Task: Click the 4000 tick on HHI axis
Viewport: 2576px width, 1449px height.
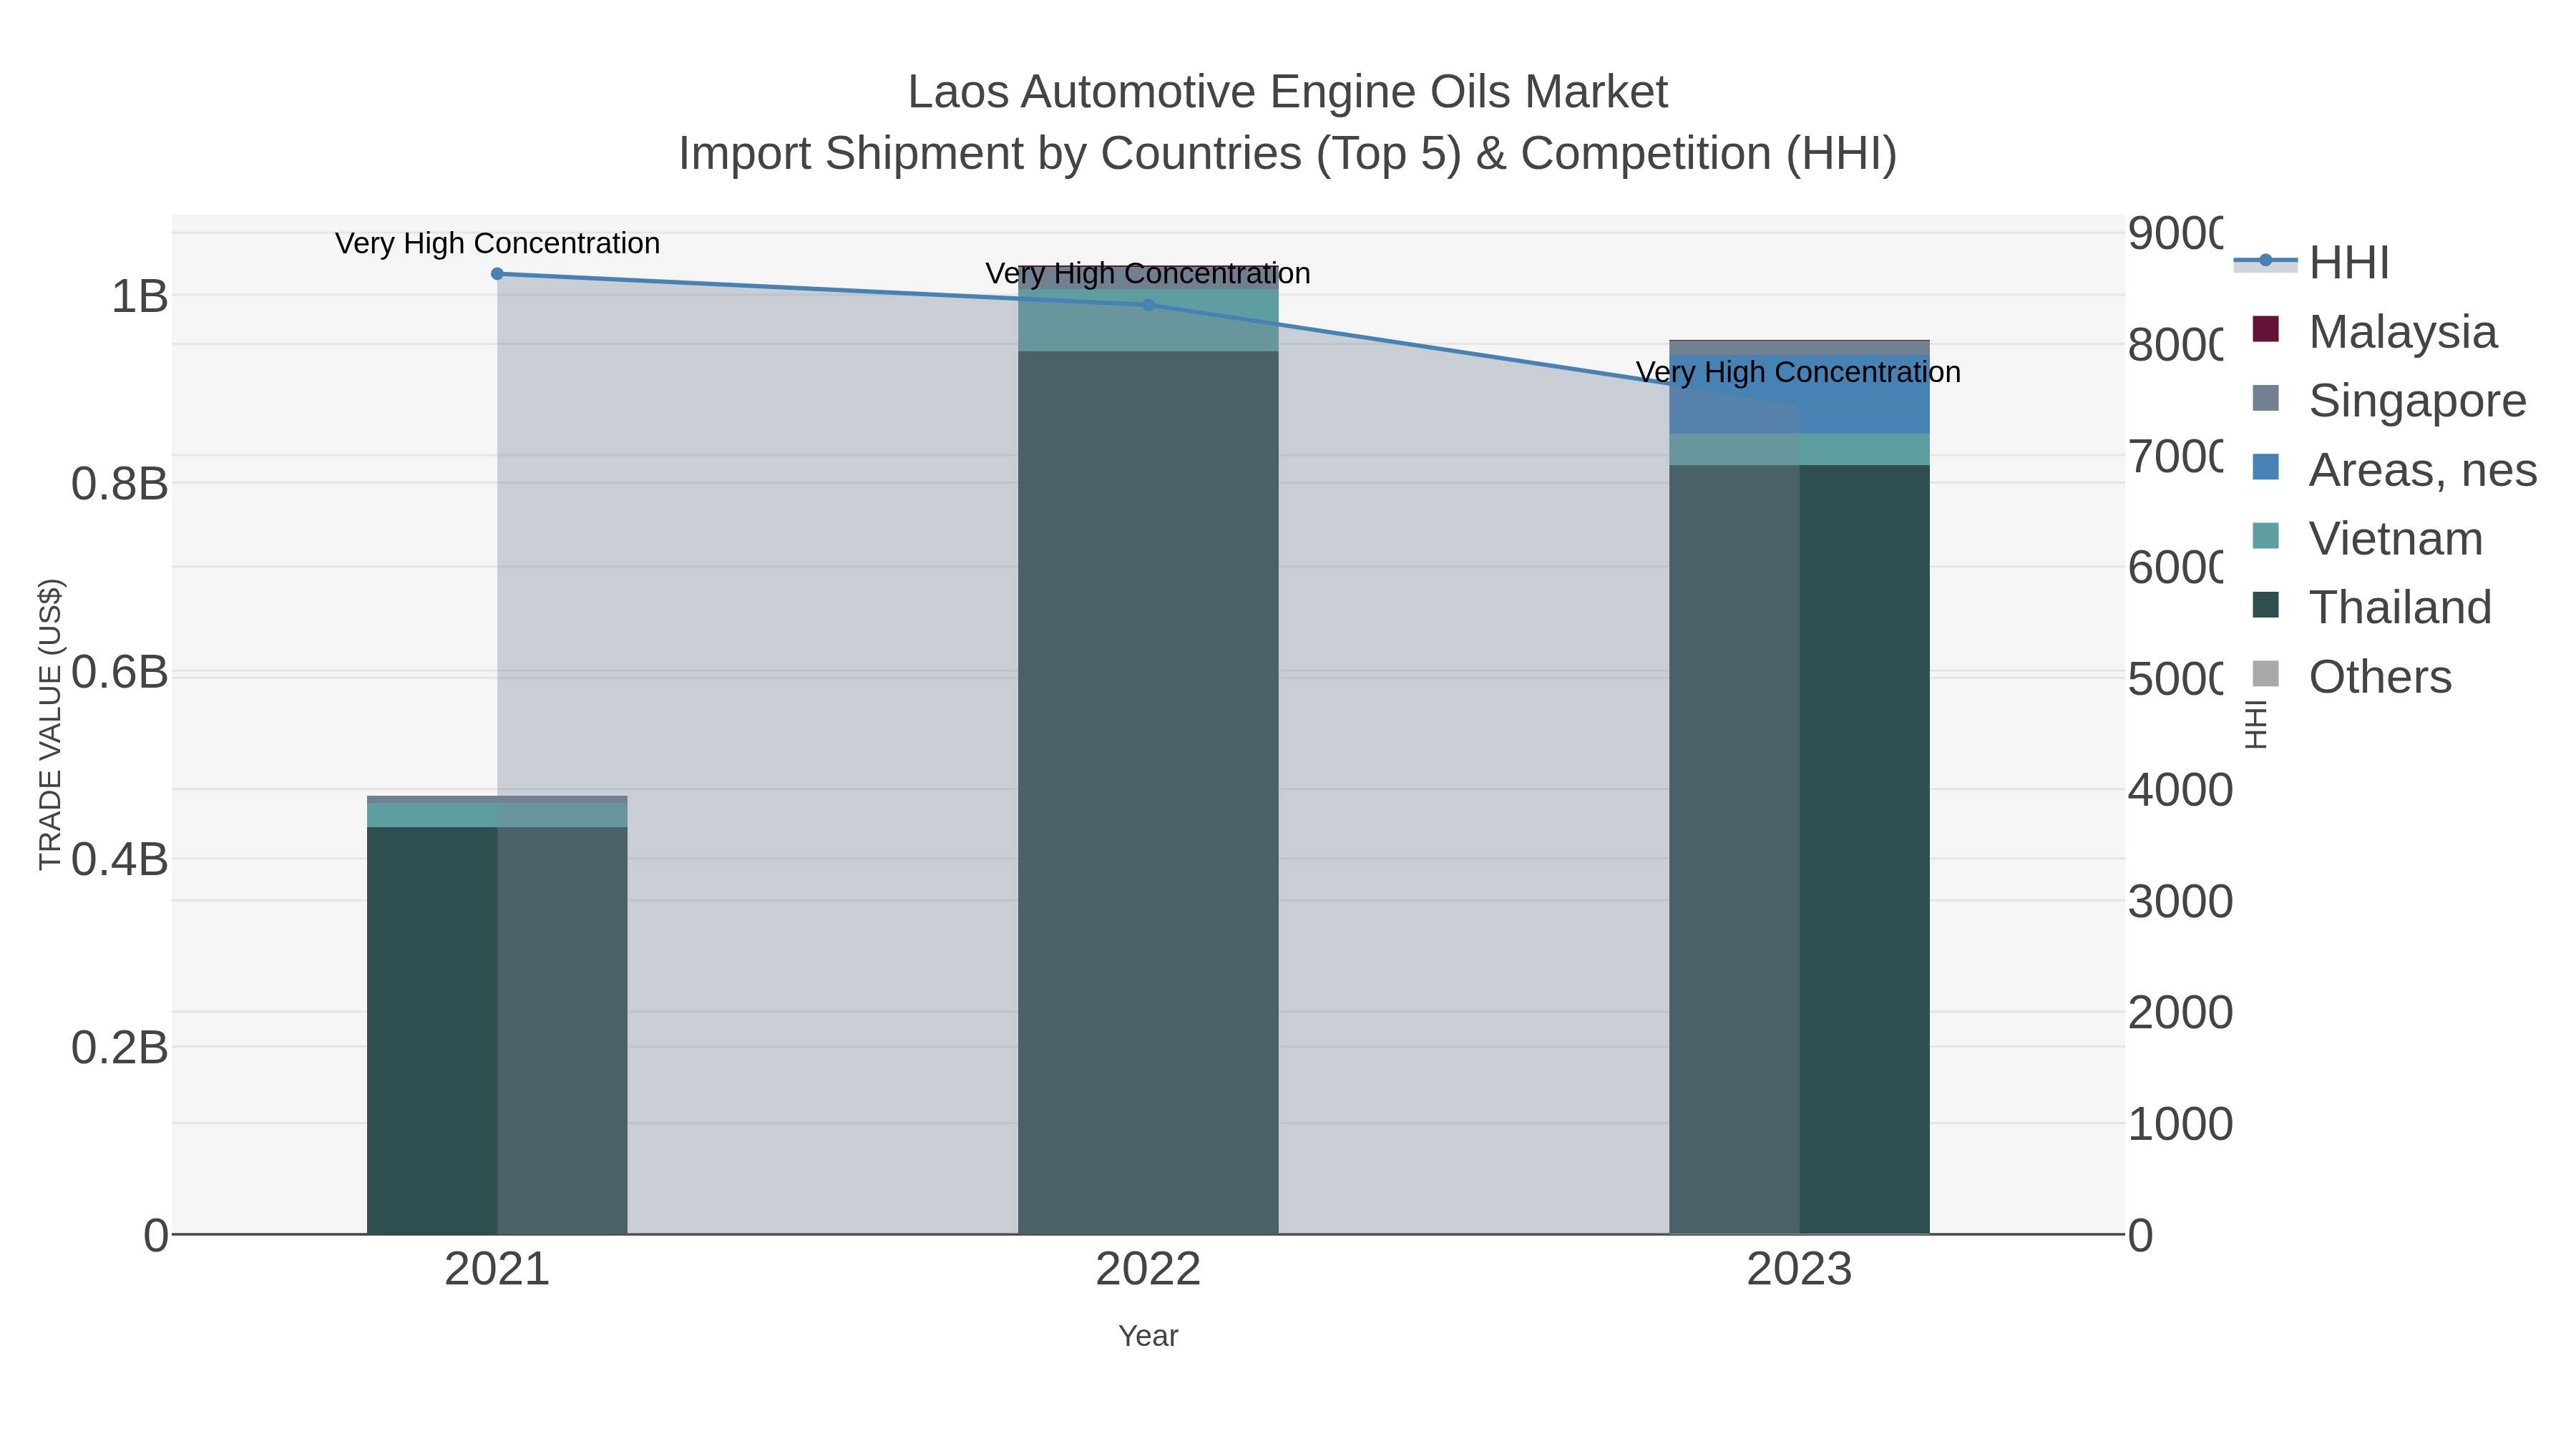Action: click(2180, 790)
